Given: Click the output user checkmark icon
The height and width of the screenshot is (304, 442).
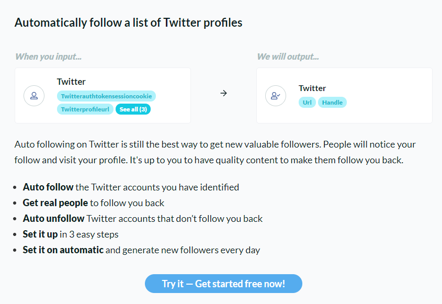Looking at the screenshot, I should (x=276, y=96).
